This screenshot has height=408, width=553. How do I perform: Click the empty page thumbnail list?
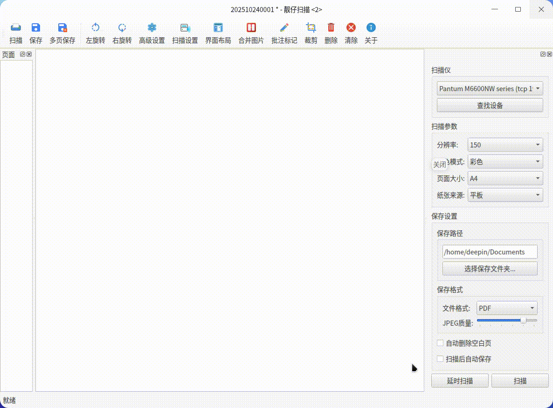tap(16, 225)
